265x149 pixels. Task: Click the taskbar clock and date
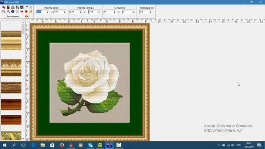pyautogui.click(x=248, y=145)
